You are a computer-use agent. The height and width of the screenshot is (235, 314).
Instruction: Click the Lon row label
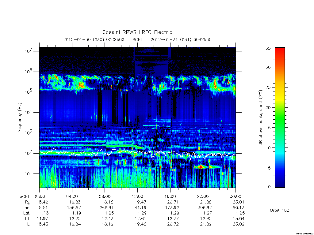pyautogui.click(x=26, y=208)
